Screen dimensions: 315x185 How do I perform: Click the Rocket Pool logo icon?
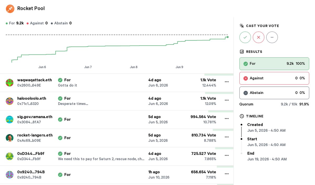pyautogui.click(x=10, y=9)
